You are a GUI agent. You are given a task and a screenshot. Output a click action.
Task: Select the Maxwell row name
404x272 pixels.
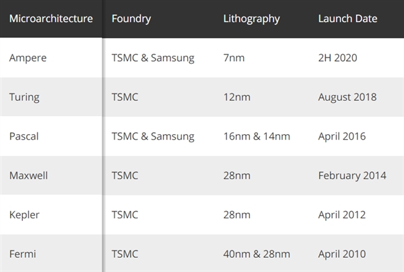pos(28,175)
